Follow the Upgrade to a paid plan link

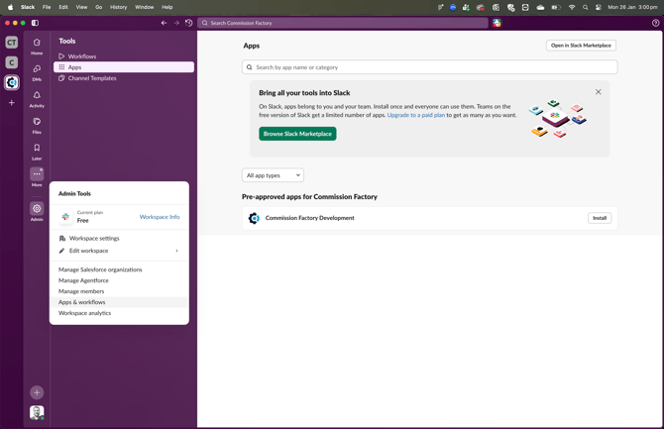pyautogui.click(x=415, y=115)
